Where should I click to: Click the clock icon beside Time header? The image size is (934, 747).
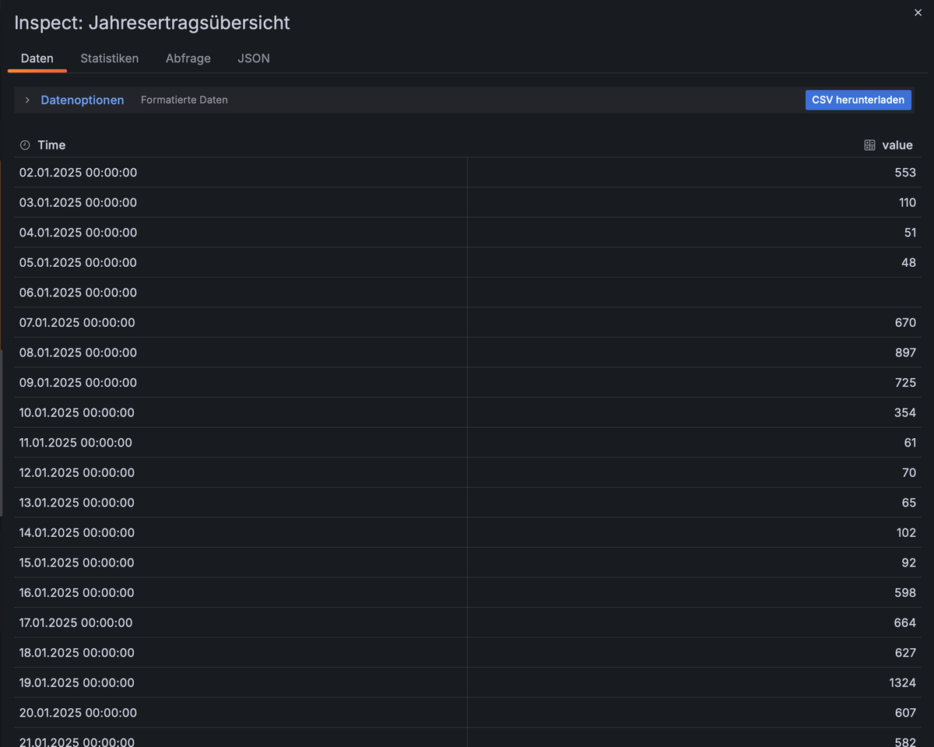click(25, 146)
